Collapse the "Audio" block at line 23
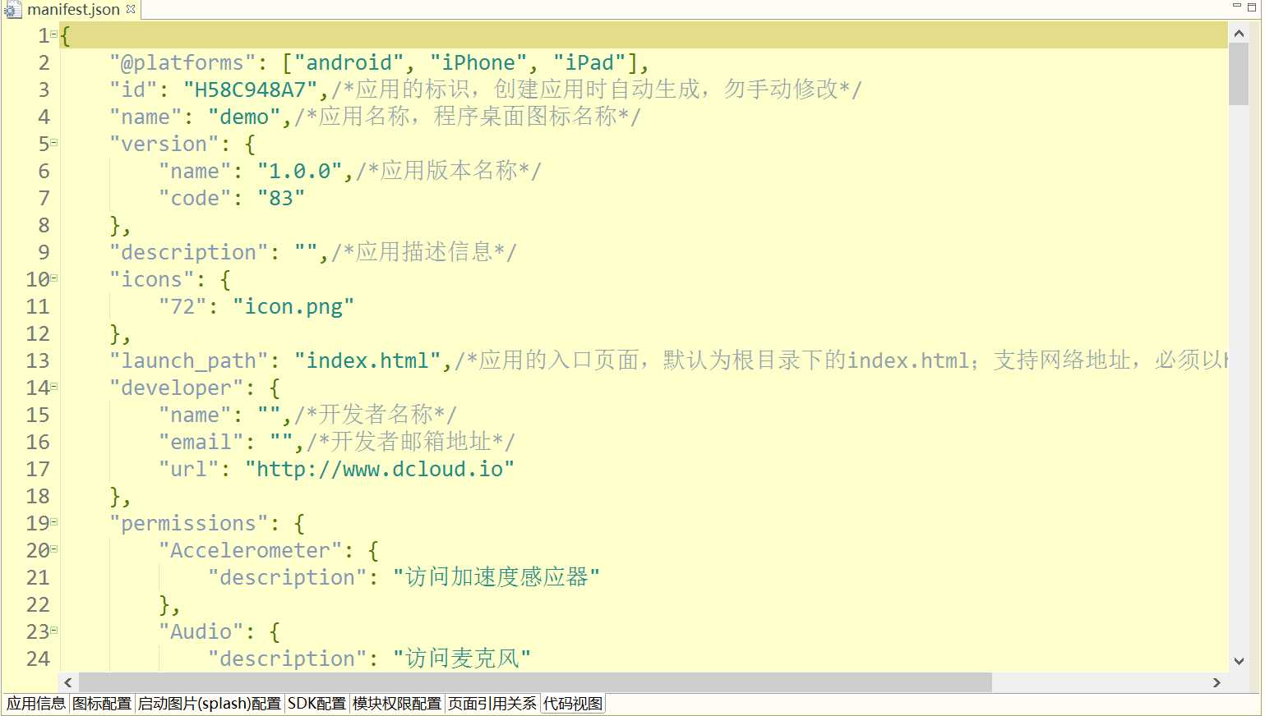 (54, 631)
